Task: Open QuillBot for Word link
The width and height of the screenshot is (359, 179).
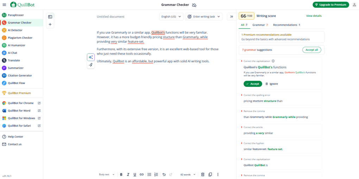Action: click(x=21, y=110)
